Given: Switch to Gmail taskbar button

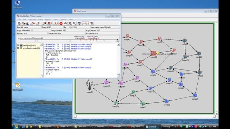Looking at the screenshot, I should point(64,126).
